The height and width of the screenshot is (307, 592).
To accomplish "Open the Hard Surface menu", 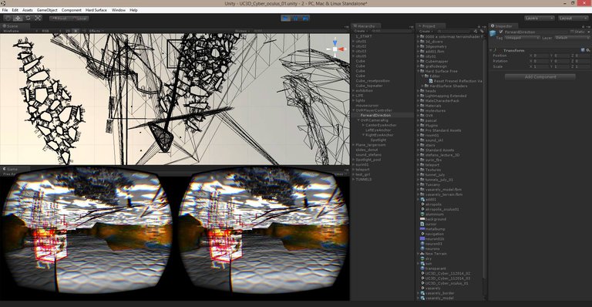I will 96,10.
